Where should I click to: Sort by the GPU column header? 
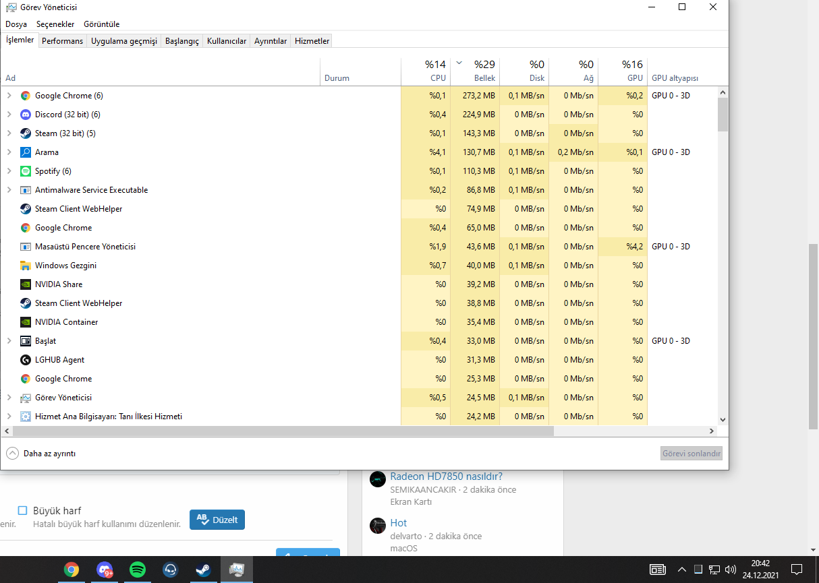click(x=623, y=71)
